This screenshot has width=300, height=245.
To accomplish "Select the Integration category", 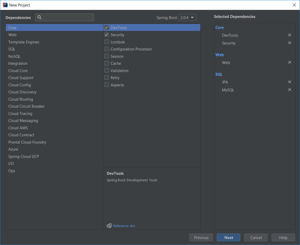I will pyautogui.click(x=54, y=63).
